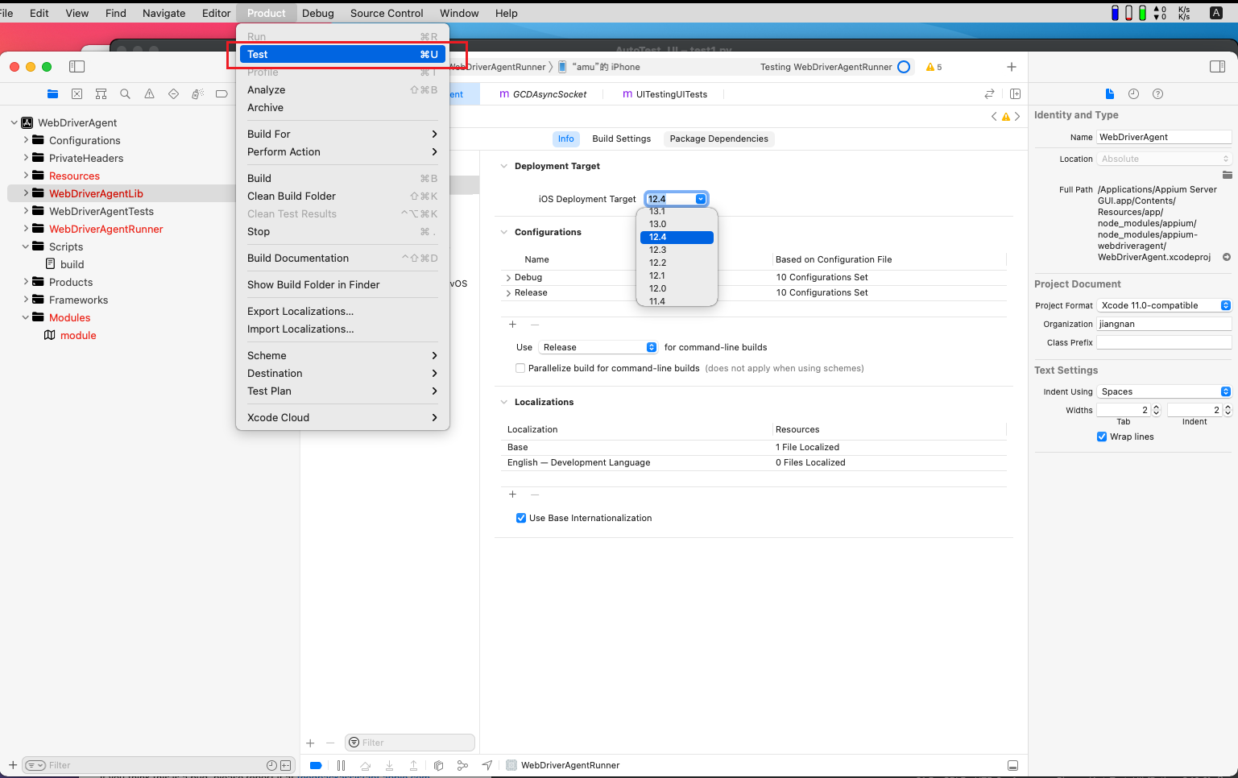Open the GCDAsyncSocket editor tab
The width and height of the screenshot is (1238, 778).
[543, 94]
